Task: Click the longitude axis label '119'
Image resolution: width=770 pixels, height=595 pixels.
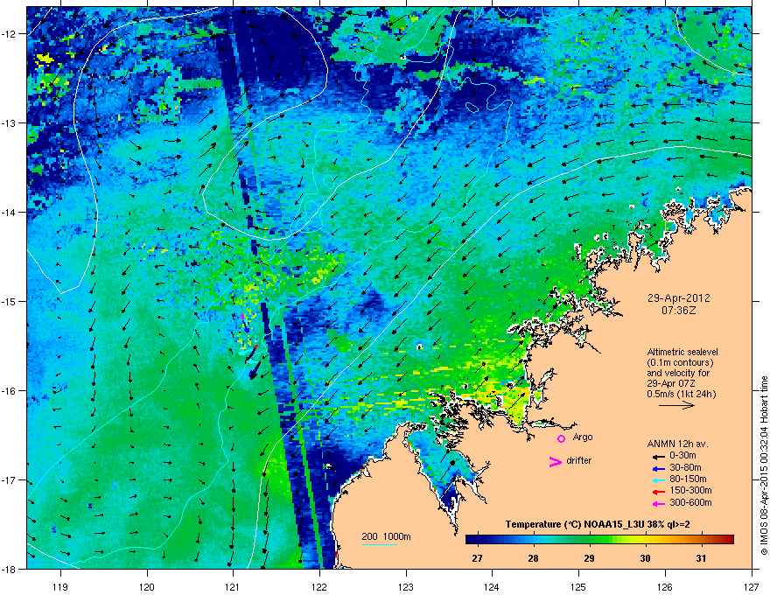Action: [60, 586]
